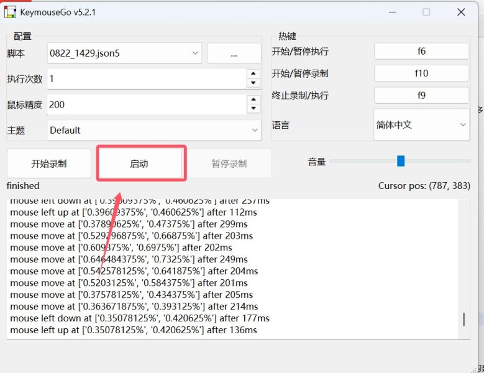Click log line 'mouse move ... after 214ms'

134,306
